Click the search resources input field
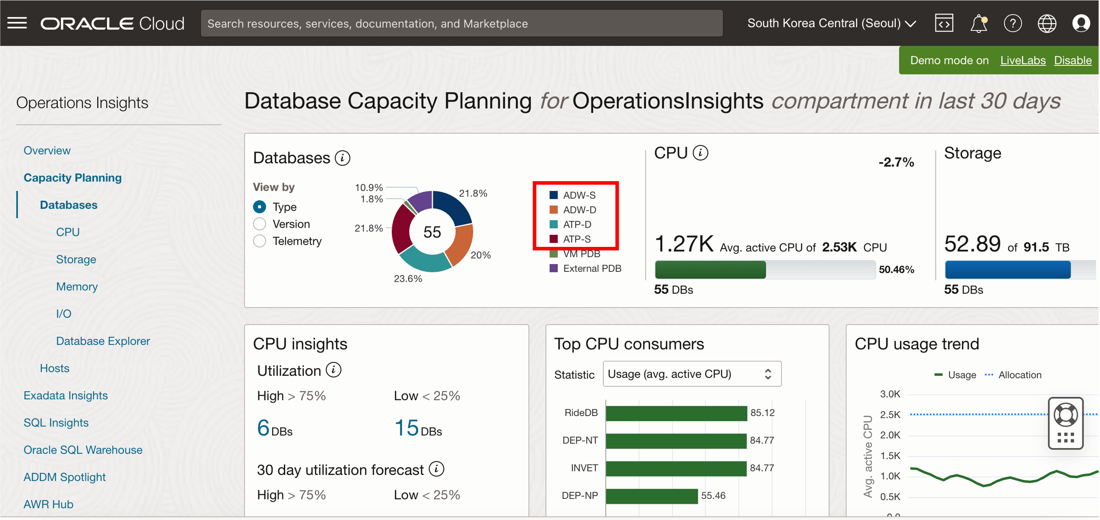 (x=462, y=23)
